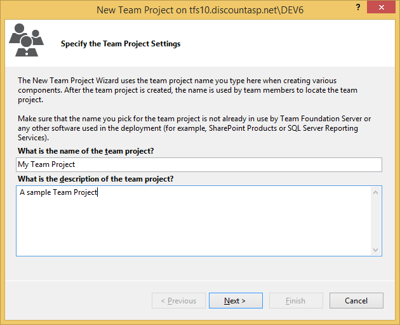
Task: Cancel the New Team Project wizard
Action: click(356, 300)
